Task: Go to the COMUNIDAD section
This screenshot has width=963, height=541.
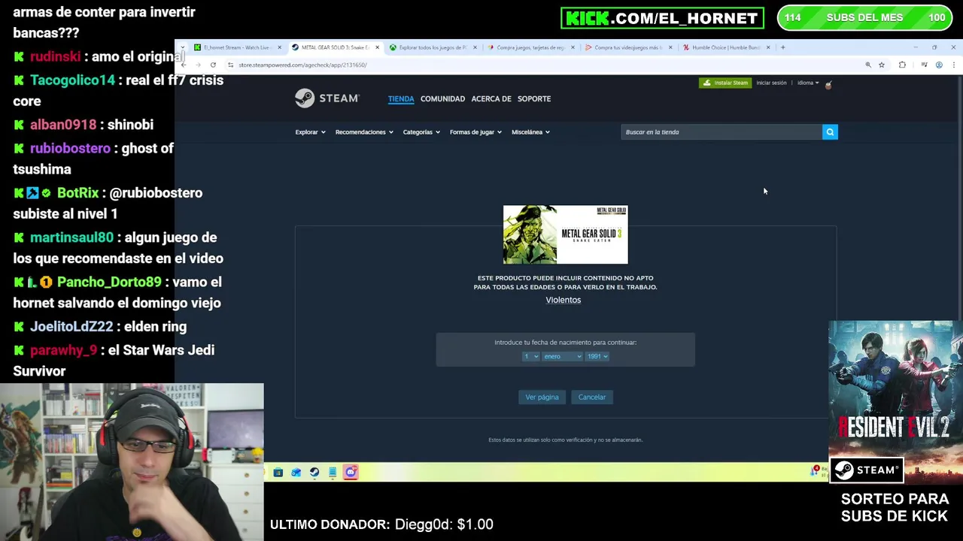Action: click(x=442, y=98)
